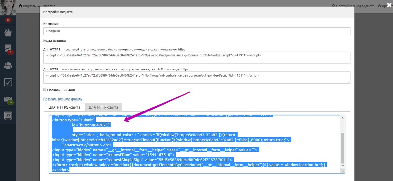Viewport: 393px width, 181px height.
Task: Click the Название input with Продажа
Action: coord(197,31)
